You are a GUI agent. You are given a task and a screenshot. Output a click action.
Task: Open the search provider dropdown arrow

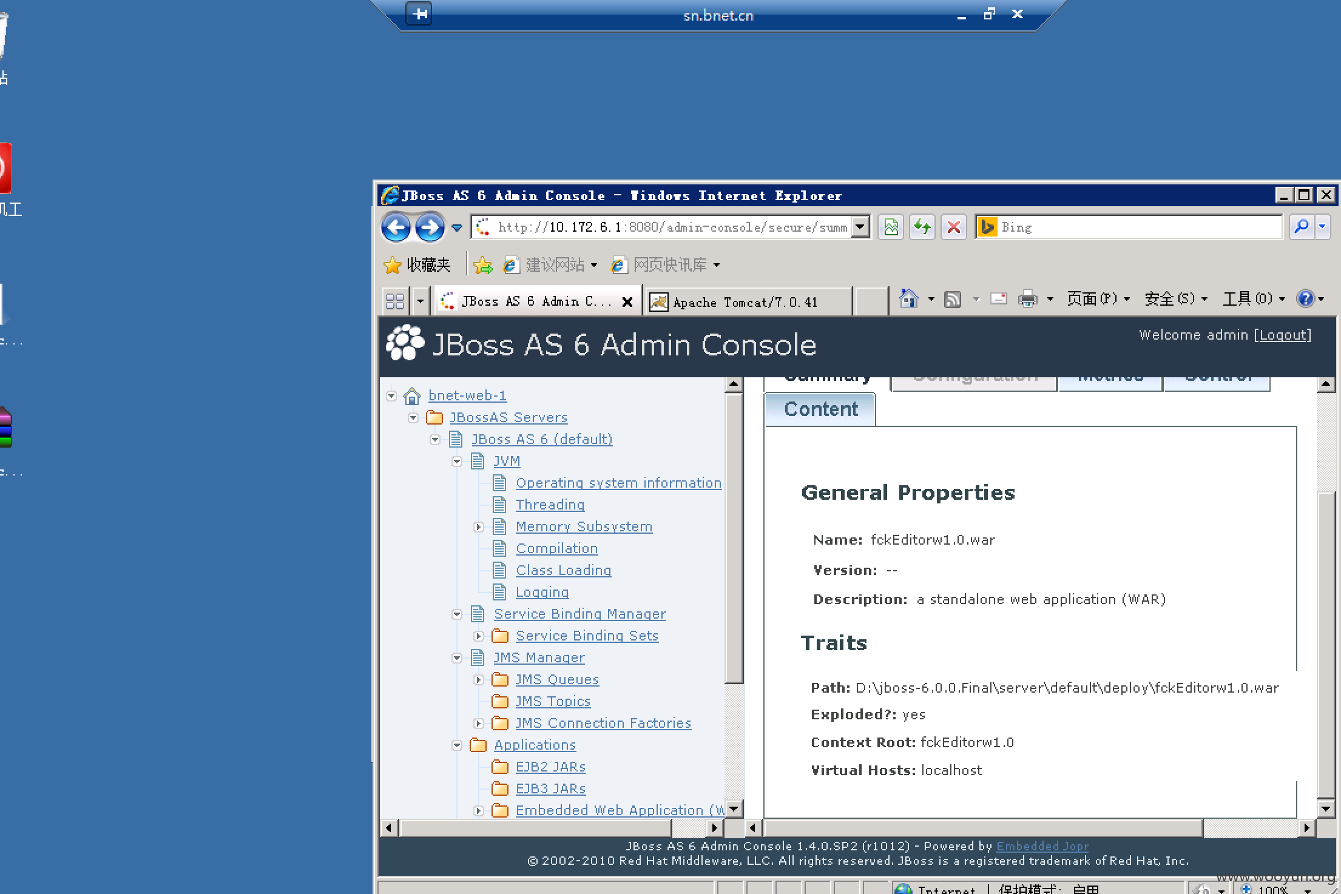click(1322, 227)
